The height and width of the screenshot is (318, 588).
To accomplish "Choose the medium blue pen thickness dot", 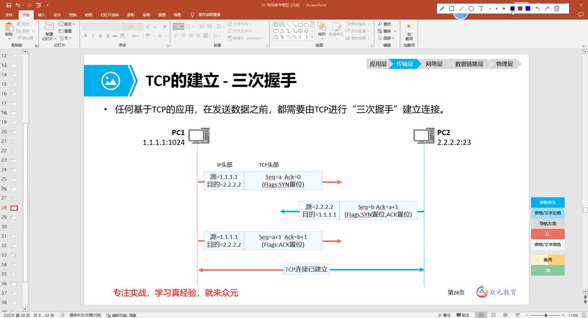I will pos(497,8).
